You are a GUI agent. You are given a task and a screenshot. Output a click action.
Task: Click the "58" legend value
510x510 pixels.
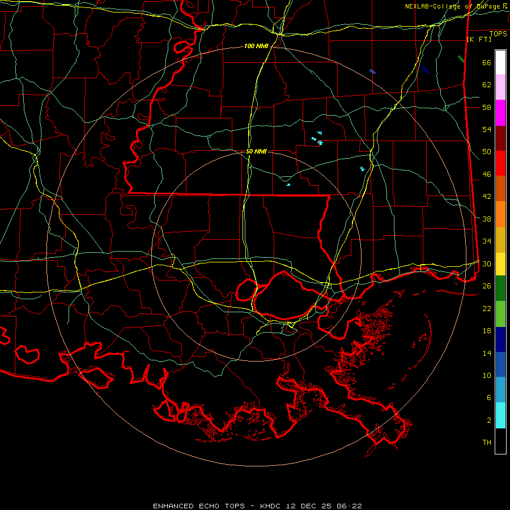tap(487, 107)
